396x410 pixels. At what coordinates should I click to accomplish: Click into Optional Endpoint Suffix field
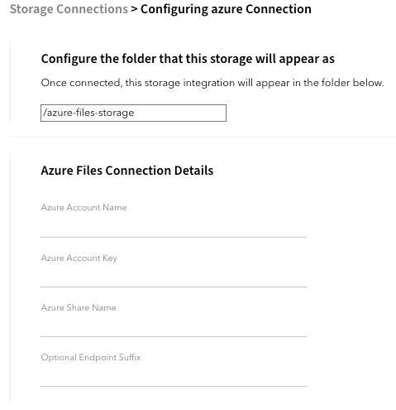(174, 378)
